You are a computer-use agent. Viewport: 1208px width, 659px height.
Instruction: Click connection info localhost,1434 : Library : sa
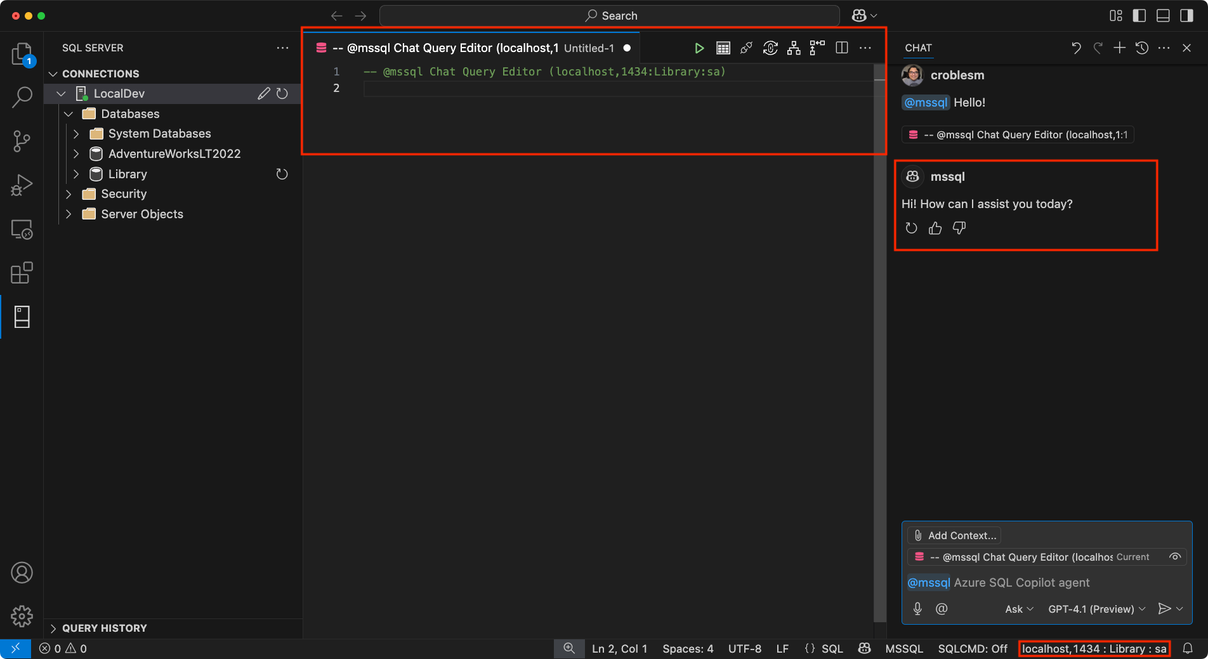click(1094, 649)
